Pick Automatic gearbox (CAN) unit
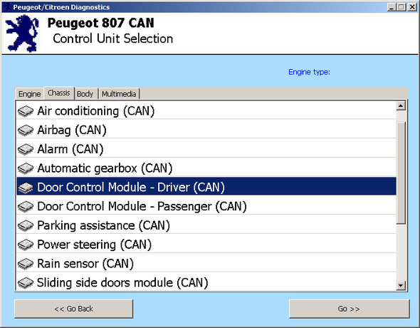Image resolution: width=420 pixels, height=328 pixels. tap(206, 168)
